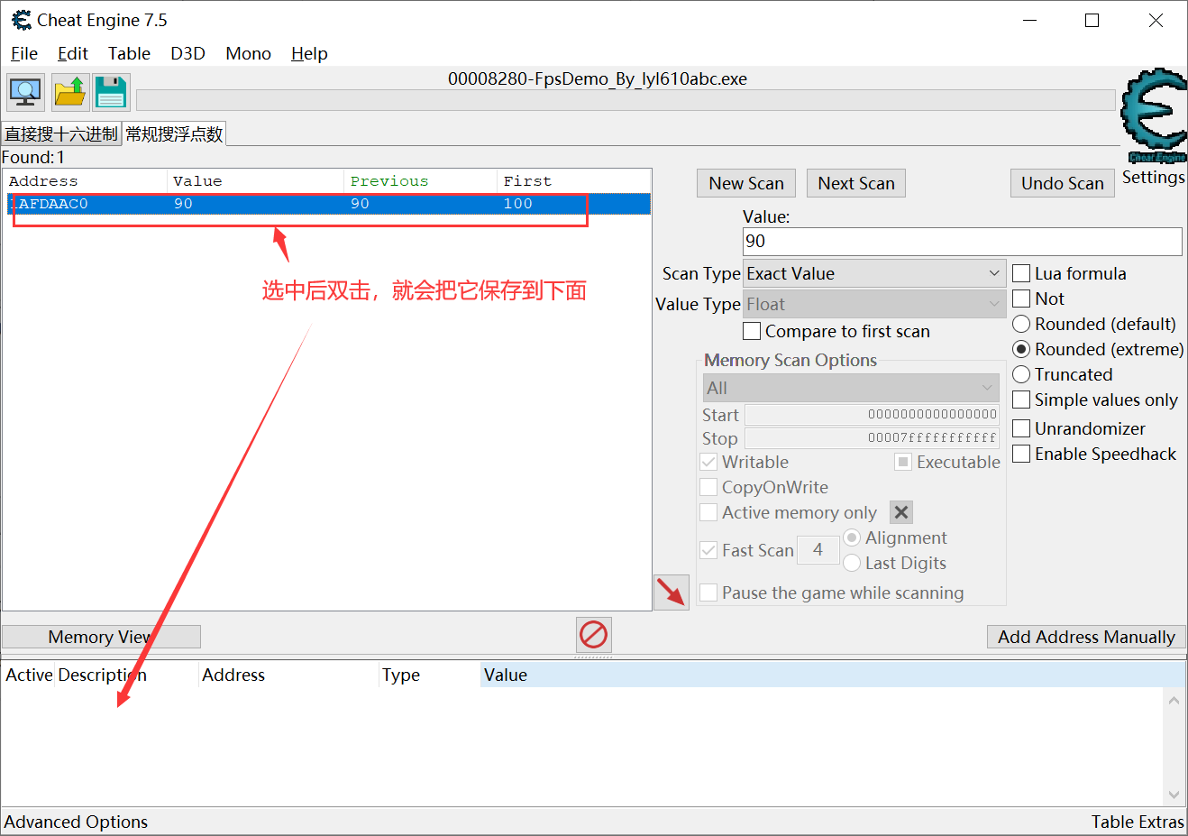Enable Simple values only
This screenshot has height=836, width=1188.
(x=1021, y=400)
